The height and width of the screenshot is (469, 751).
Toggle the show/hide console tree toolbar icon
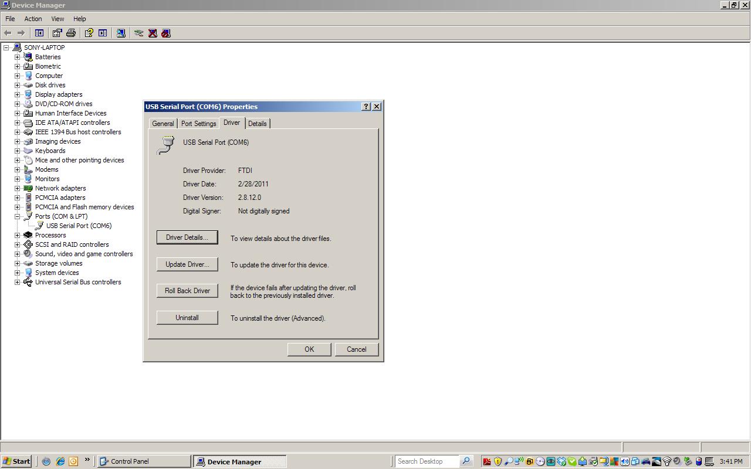39,33
